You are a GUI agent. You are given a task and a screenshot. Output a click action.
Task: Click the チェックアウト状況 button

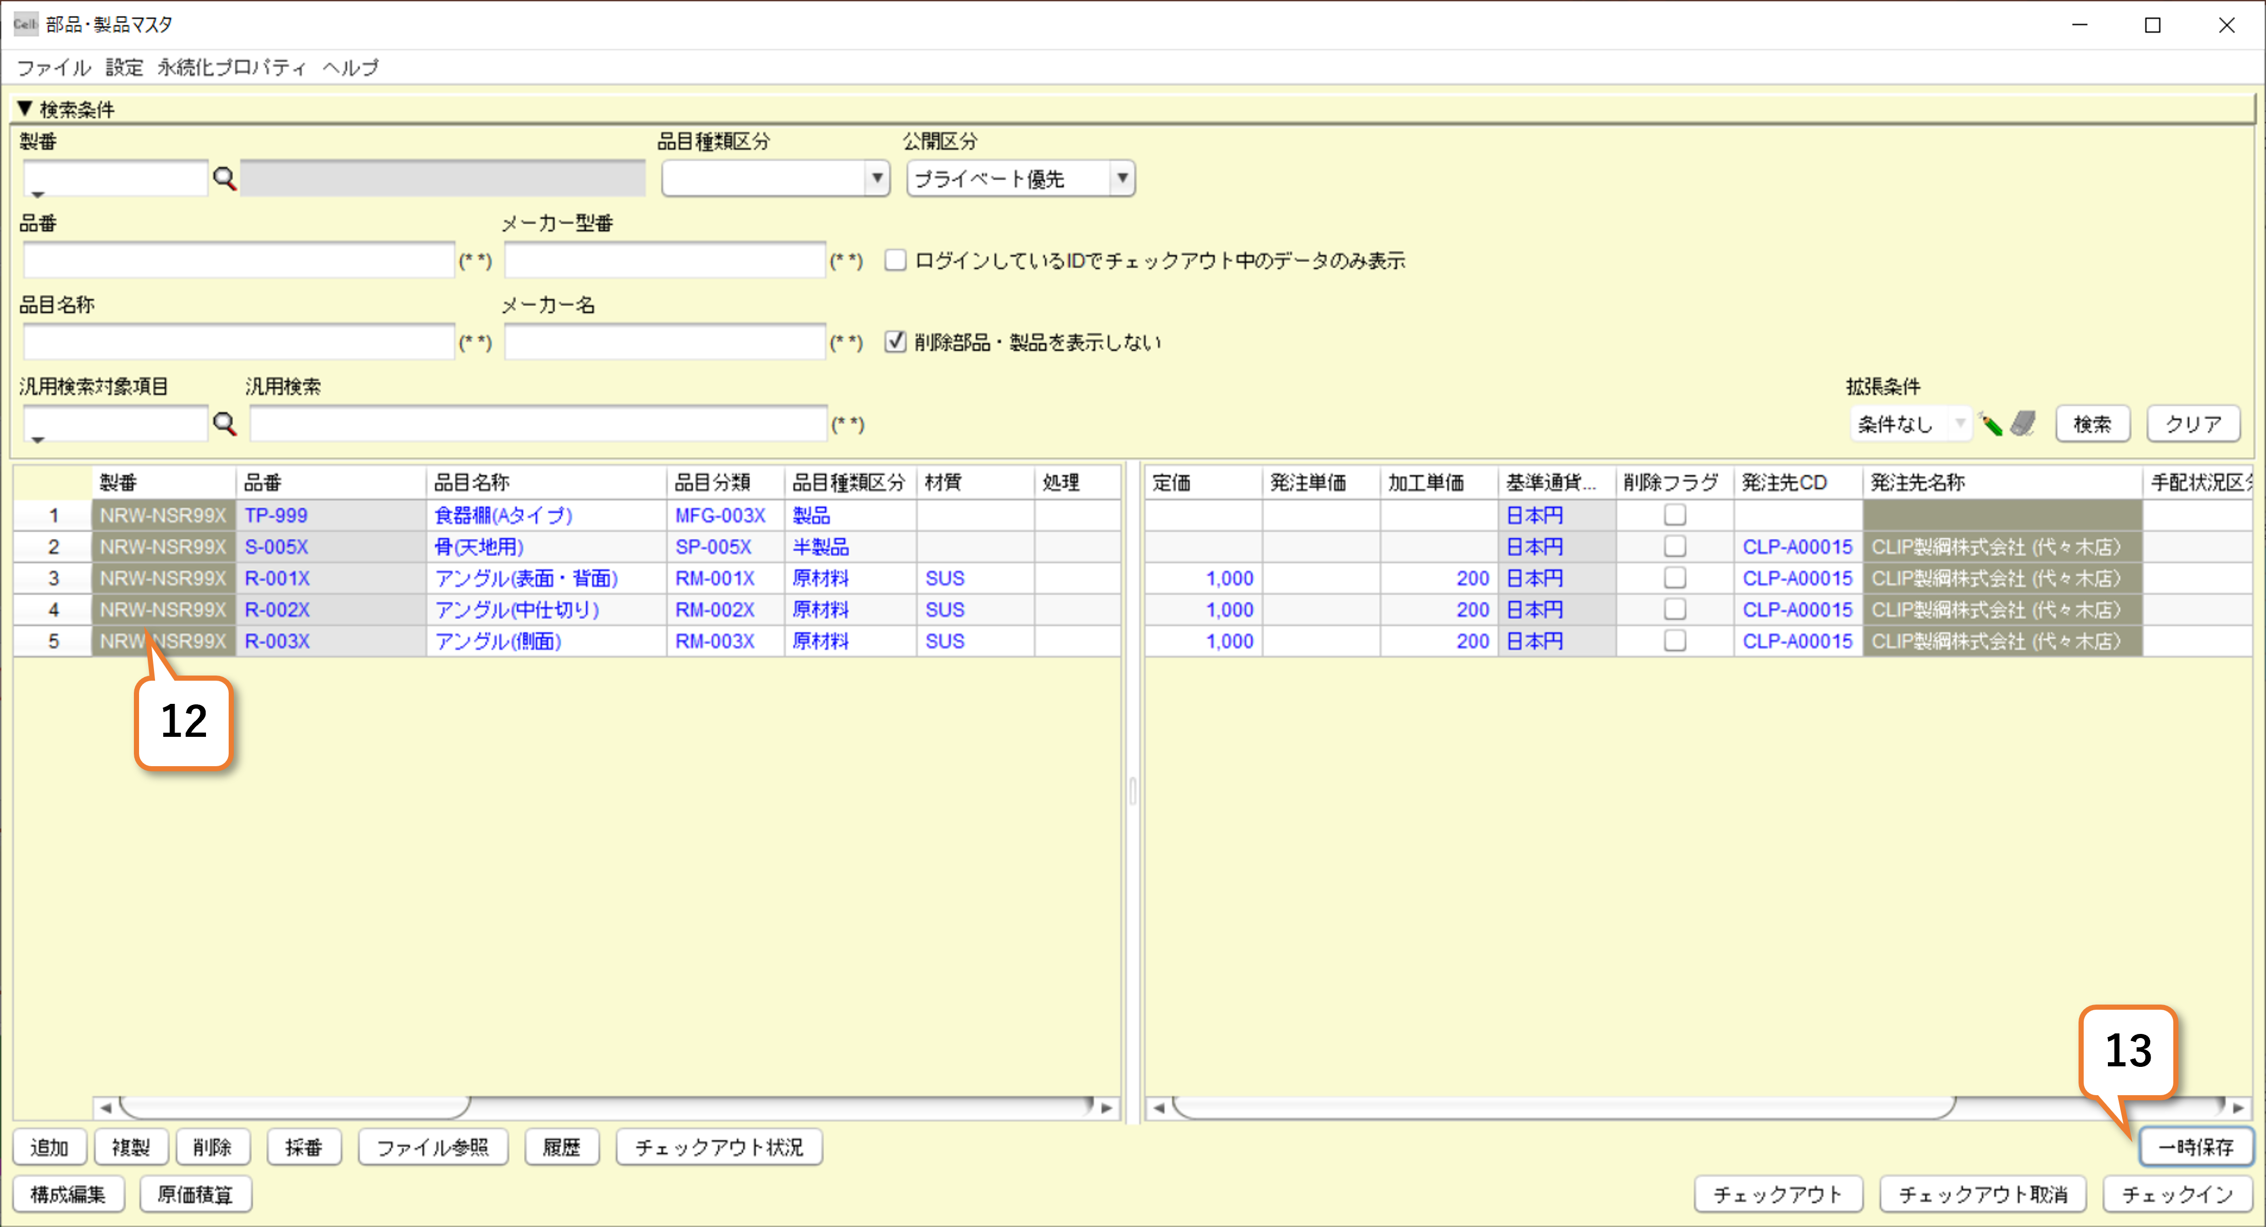coord(718,1147)
